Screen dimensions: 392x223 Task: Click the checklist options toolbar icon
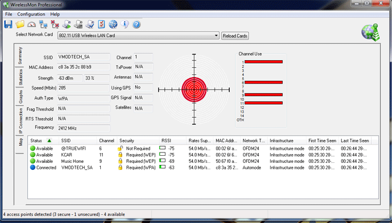pos(101,24)
